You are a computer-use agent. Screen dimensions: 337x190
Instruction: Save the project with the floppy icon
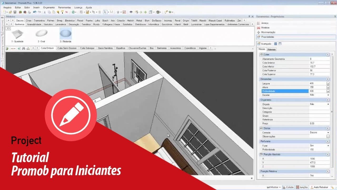coord(15,12)
